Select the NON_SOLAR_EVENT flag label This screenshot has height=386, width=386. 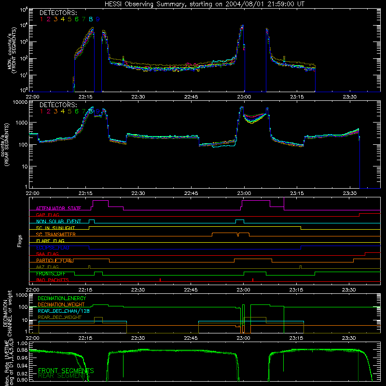(58, 221)
